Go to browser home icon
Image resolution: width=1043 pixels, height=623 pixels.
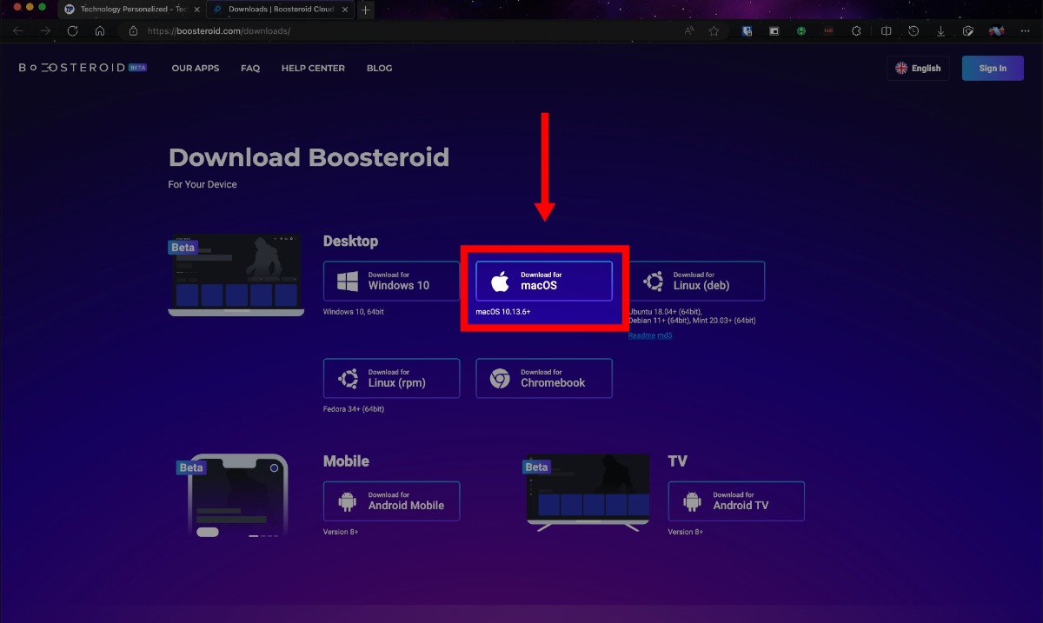[100, 30]
